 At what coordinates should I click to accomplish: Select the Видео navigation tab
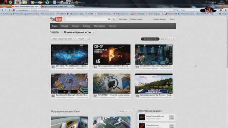(x=55, y=26)
